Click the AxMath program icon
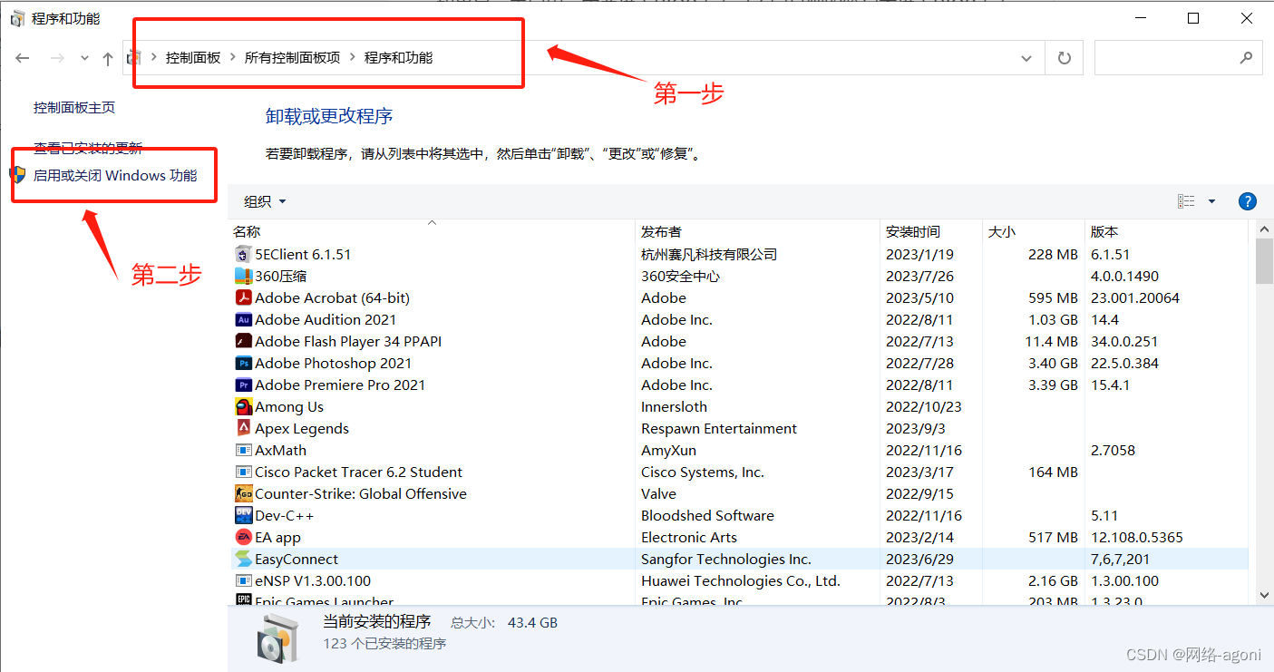 point(243,450)
